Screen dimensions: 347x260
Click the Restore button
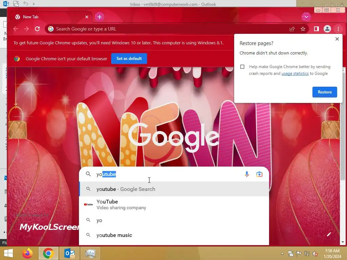(x=325, y=92)
